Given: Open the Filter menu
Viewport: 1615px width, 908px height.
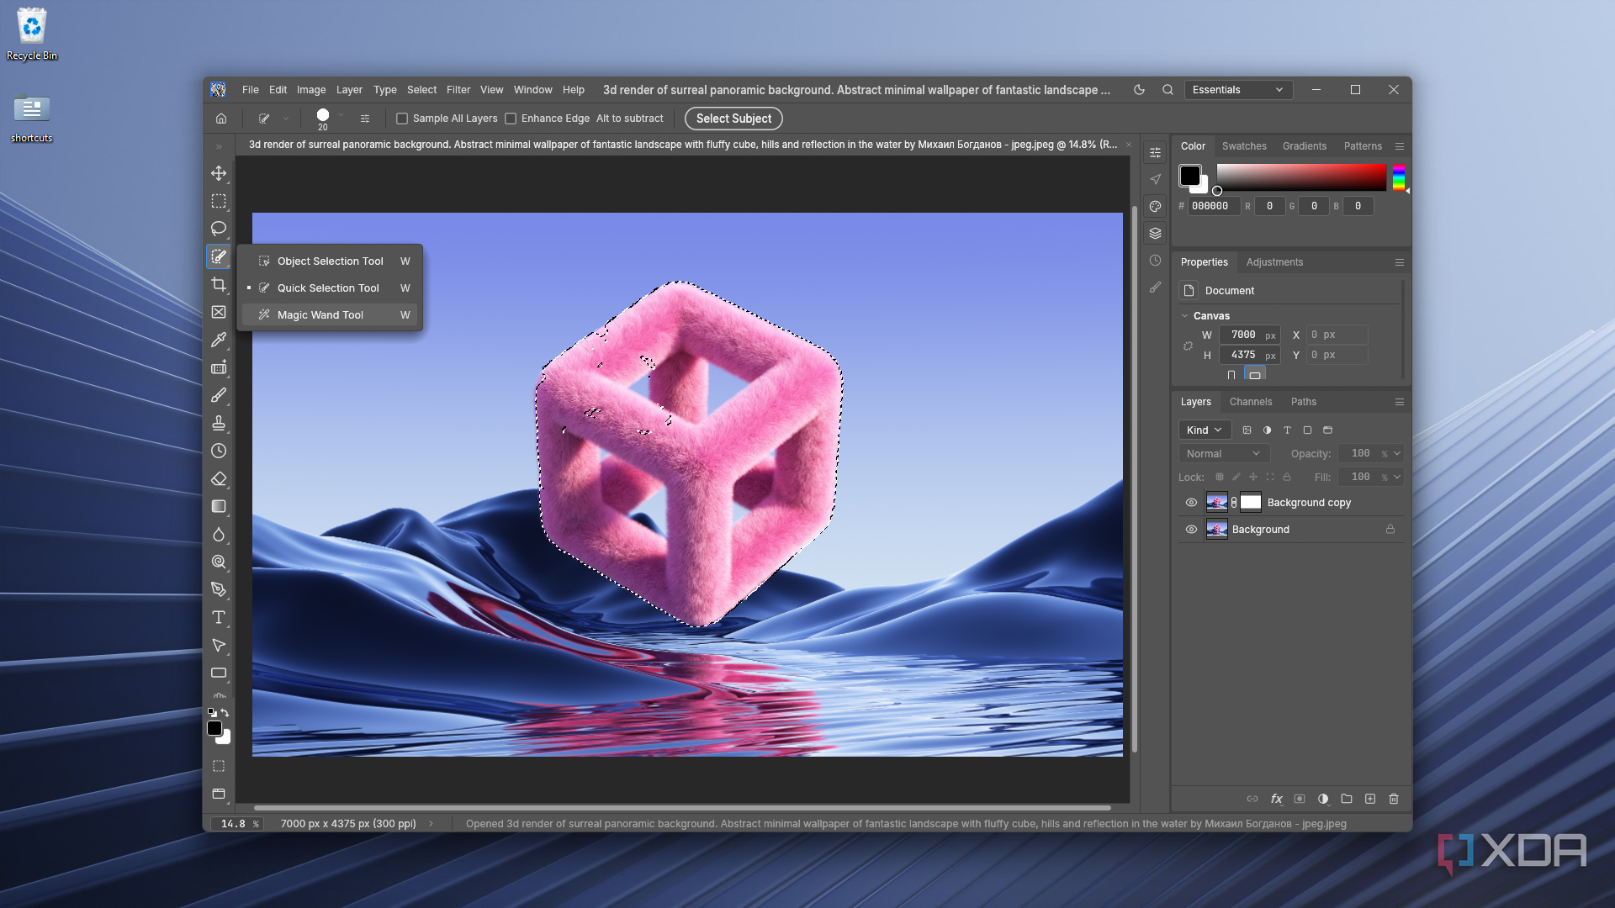Looking at the screenshot, I should 458,90.
